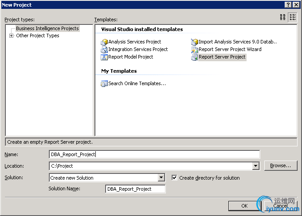
Task: Click into the Name text field
Action: coord(154,154)
